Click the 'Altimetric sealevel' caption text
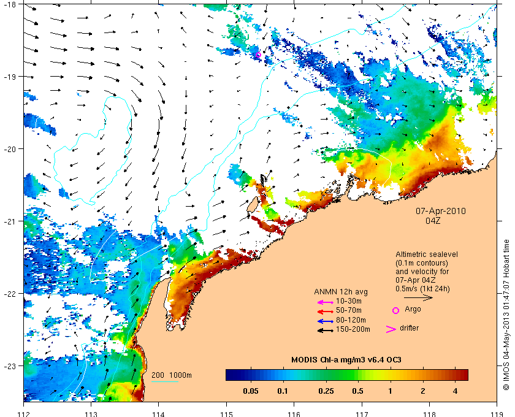The width and height of the screenshot is (515, 417). [x=427, y=254]
